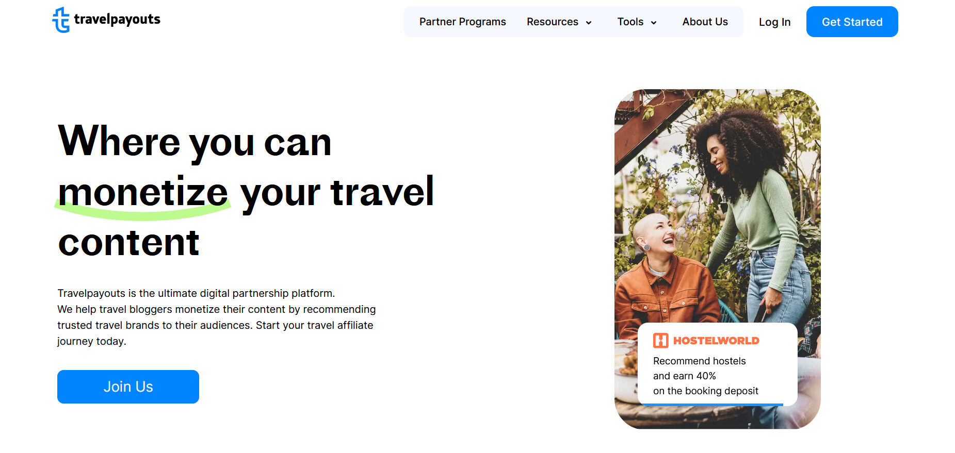Expand the Resources dropdown chevron
Viewport: 955px width, 453px height.
click(x=588, y=23)
